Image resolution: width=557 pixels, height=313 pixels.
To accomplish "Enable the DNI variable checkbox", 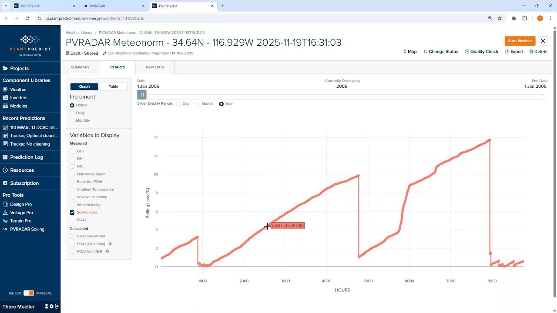I will [72, 166].
